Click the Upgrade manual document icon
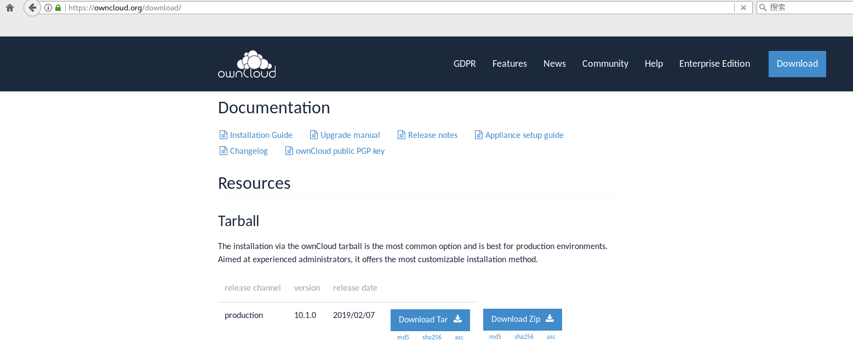Viewport: 853px width, 364px height. [313, 135]
